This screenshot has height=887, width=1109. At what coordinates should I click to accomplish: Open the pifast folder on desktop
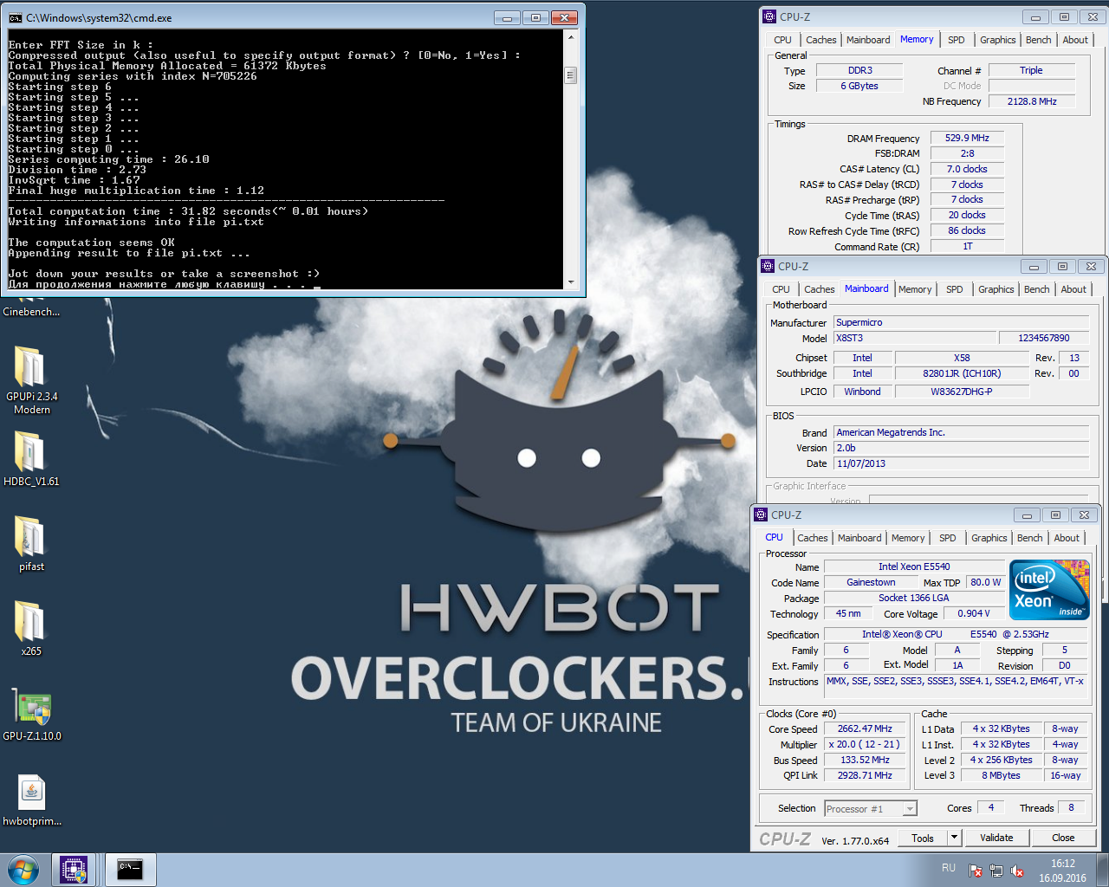[x=31, y=542]
